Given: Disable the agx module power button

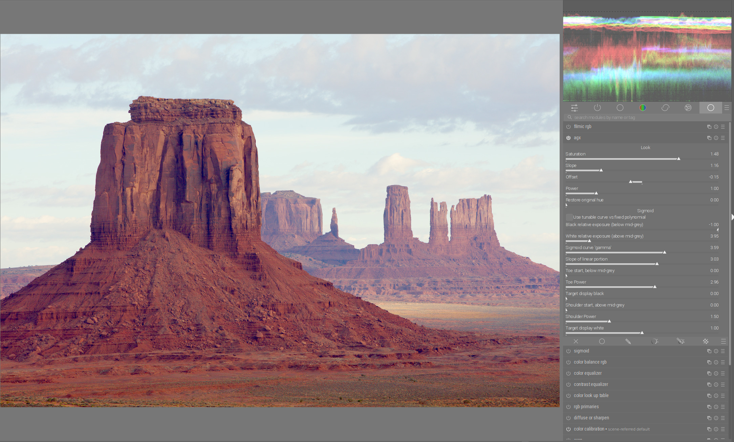Looking at the screenshot, I should 568,138.
